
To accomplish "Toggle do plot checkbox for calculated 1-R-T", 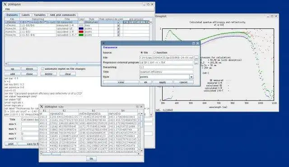I will 118,35.
